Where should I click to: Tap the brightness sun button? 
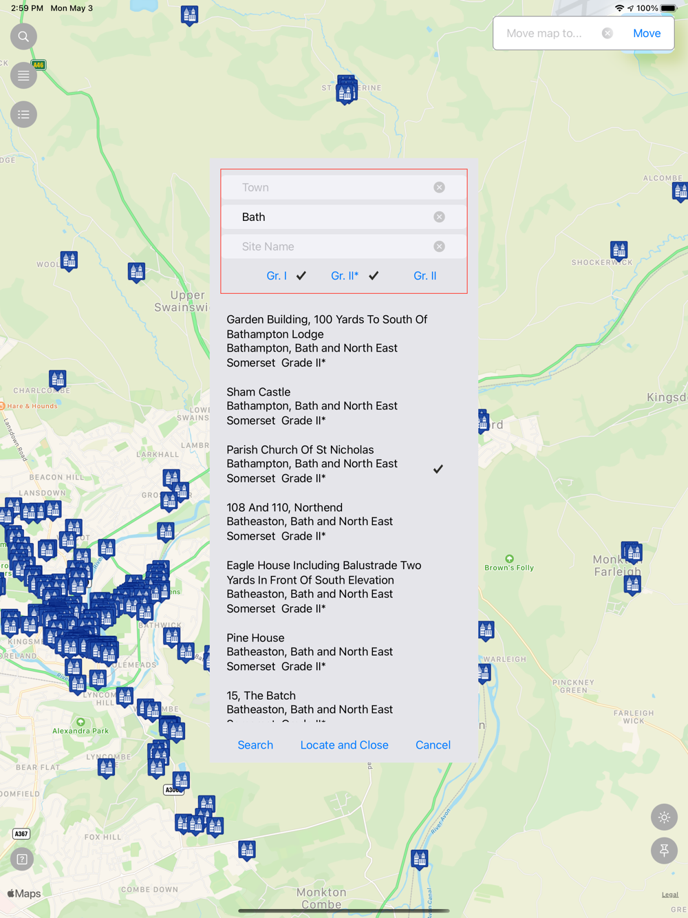[664, 818]
